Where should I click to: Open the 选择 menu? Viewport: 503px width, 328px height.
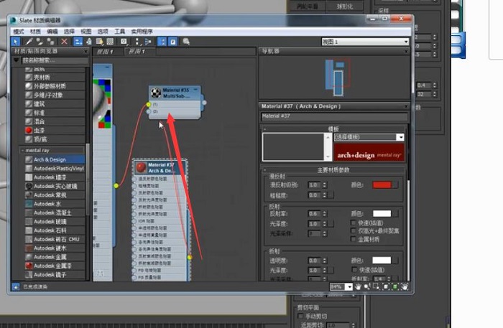pos(69,32)
